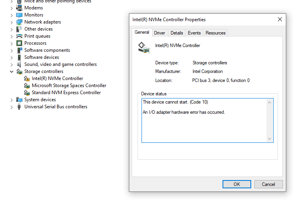The width and height of the screenshot is (298, 204).
Task: Expand the Software components category
Action: click(11, 51)
